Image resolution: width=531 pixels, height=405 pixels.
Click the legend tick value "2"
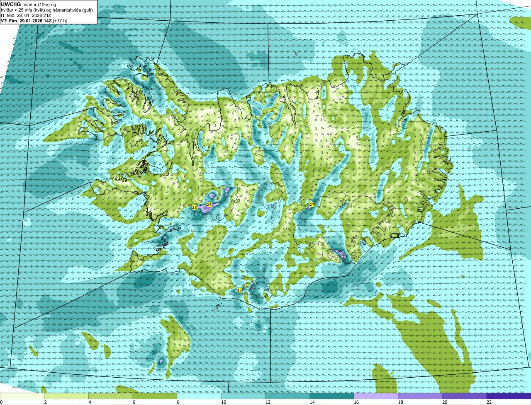45,402
